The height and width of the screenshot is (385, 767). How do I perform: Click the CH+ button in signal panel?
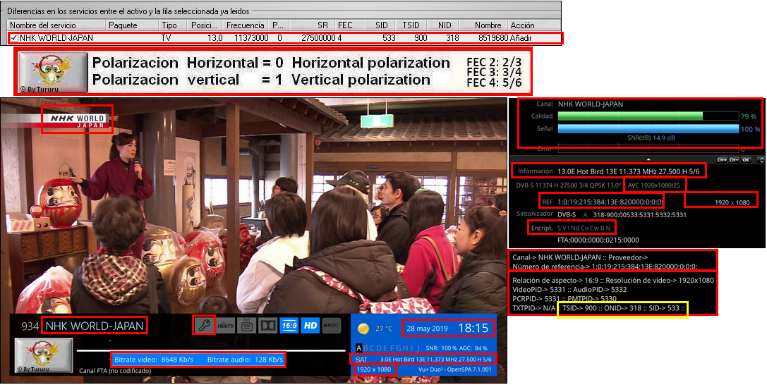point(722,160)
